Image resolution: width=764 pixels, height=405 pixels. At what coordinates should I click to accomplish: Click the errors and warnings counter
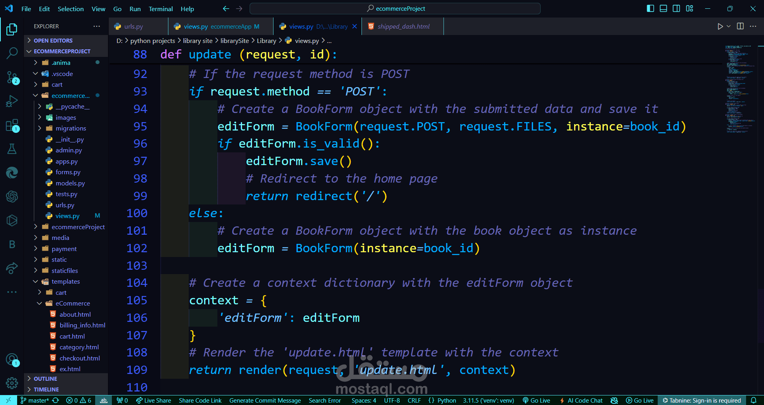[x=79, y=400]
